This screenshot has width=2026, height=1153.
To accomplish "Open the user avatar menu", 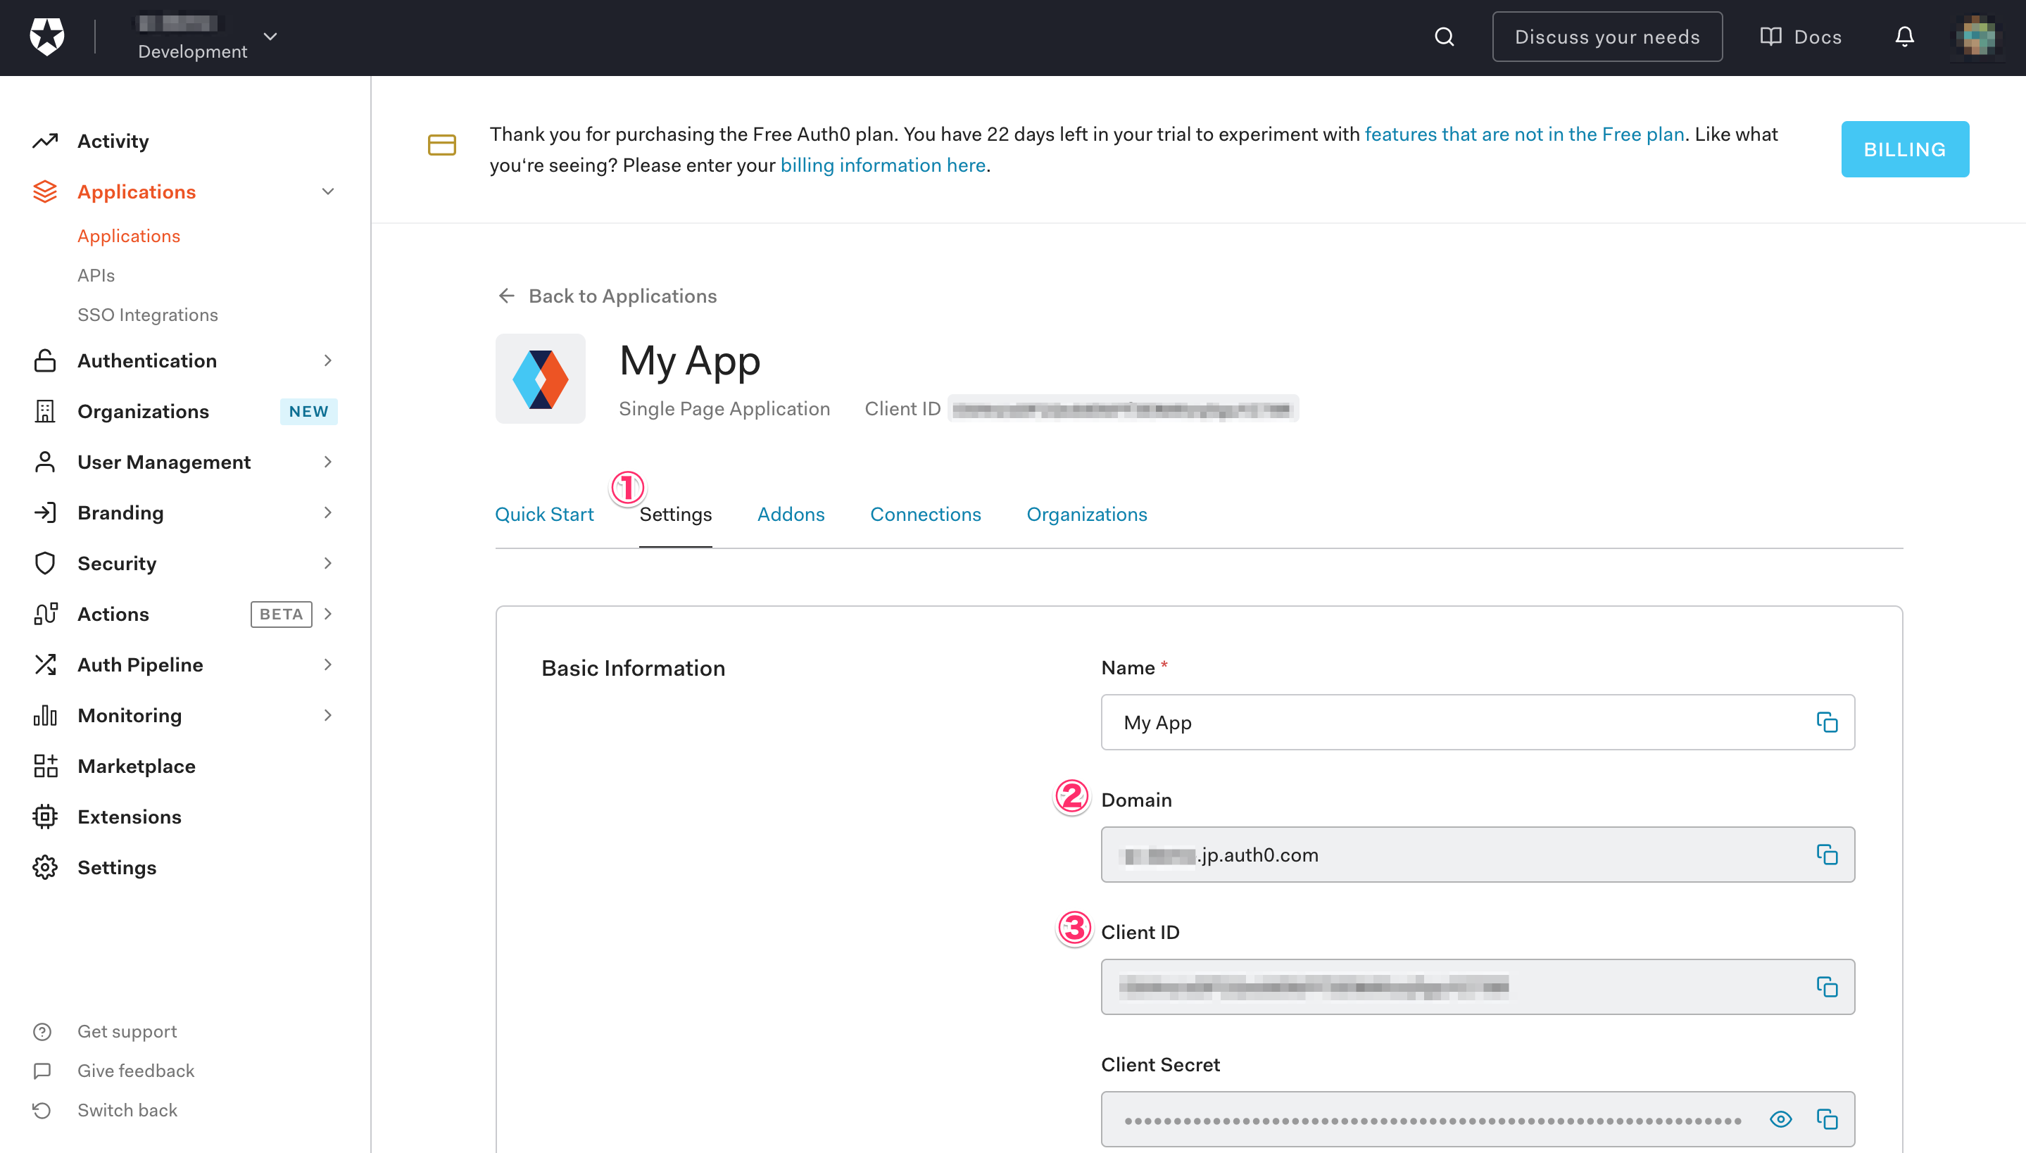I will click(1977, 37).
